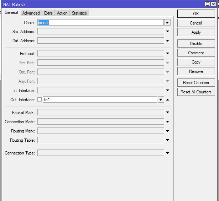Screen dimensions: 219x201
Task: Collapse the Out. Interface field
Action: (x=167, y=99)
